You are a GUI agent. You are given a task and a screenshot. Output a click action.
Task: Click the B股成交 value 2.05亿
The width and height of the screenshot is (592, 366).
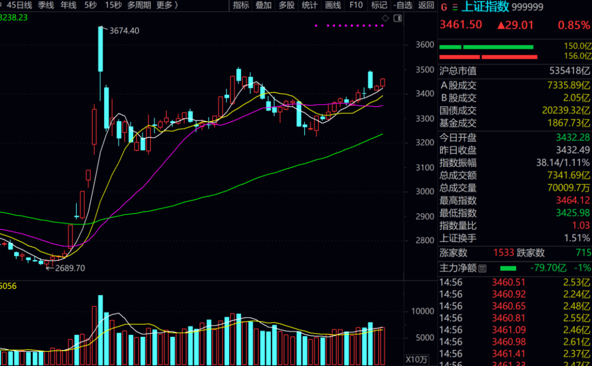click(577, 98)
